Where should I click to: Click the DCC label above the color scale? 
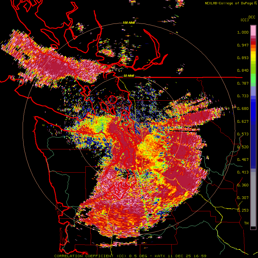pos(252,17)
